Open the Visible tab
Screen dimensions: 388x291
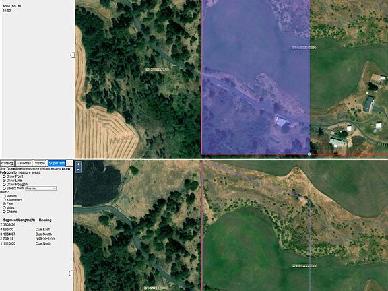coord(40,163)
